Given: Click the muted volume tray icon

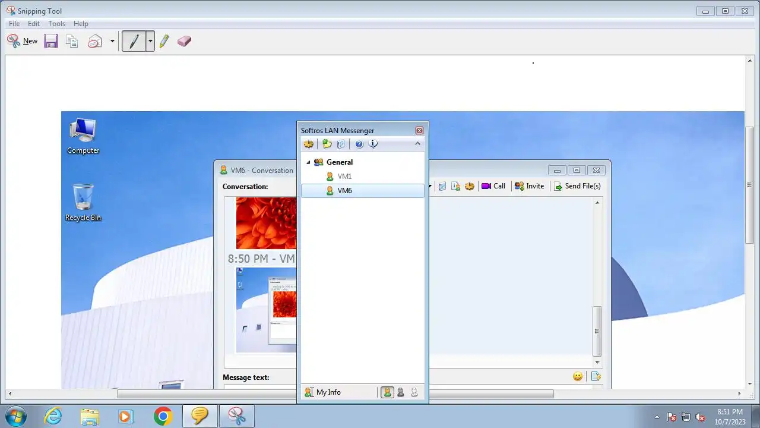Looking at the screenshot, I should [701, 417].
